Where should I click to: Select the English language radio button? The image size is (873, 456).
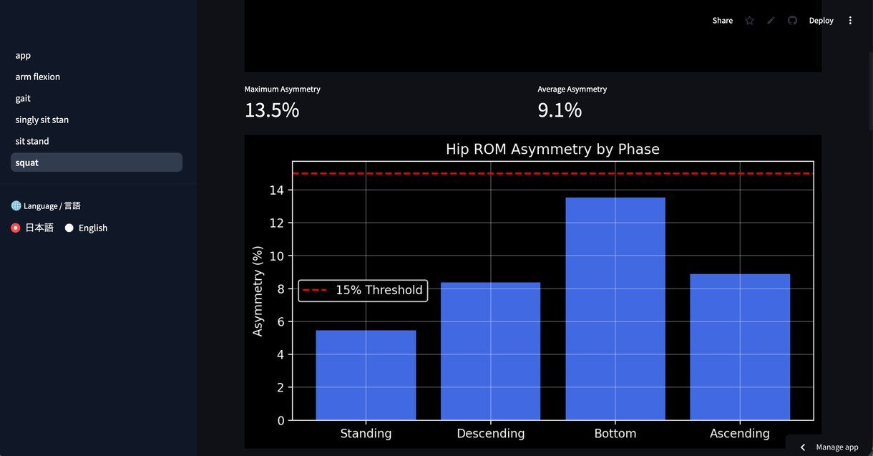pos(69,228)
